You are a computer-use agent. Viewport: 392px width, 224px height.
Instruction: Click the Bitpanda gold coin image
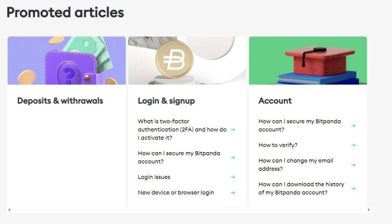tap(174, 60)
